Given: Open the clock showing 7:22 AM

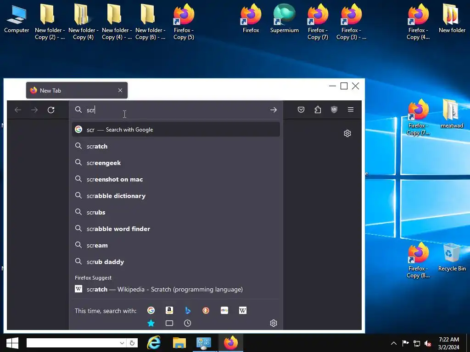Looking at the screenshot, I should coord(449,343).
